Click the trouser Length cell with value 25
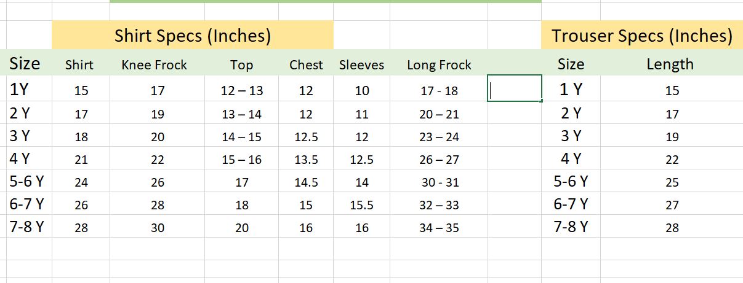 pos(672,182)
